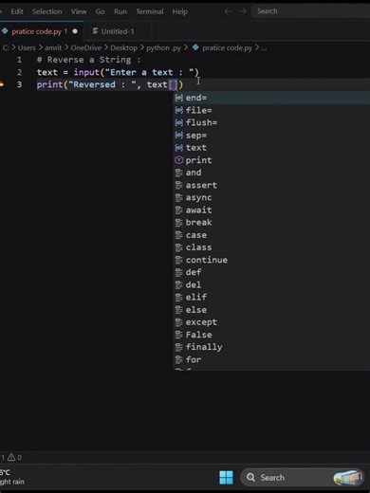Click the forward navigation arrow
Image resolution: width=370 pixels, height=493 pixels.
[x=243, y=11]
